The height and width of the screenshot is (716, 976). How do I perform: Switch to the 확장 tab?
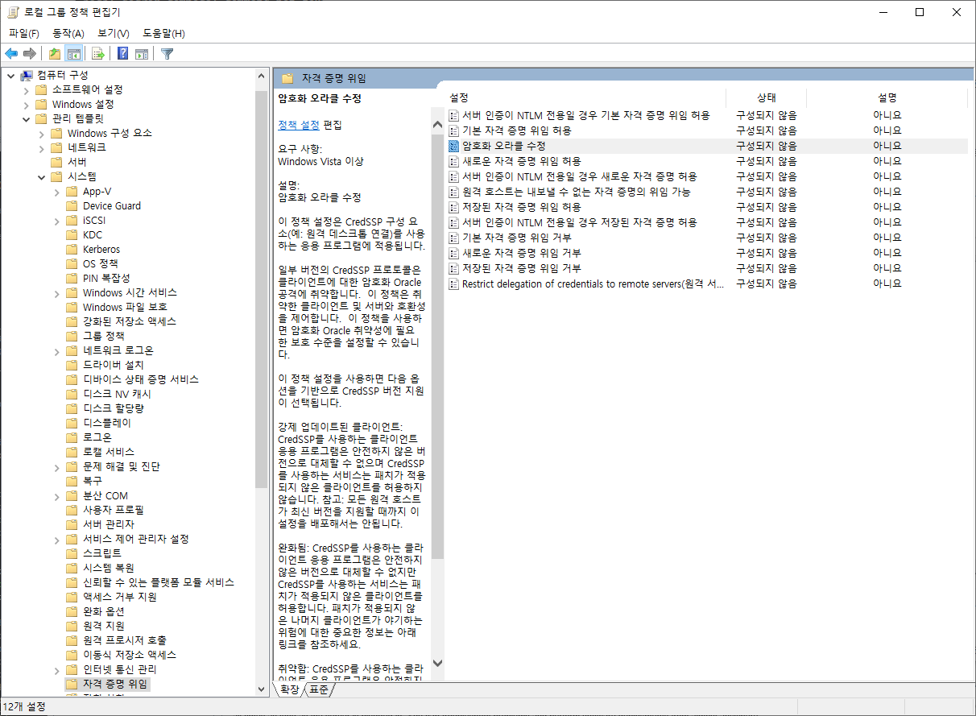pos(289,690)
